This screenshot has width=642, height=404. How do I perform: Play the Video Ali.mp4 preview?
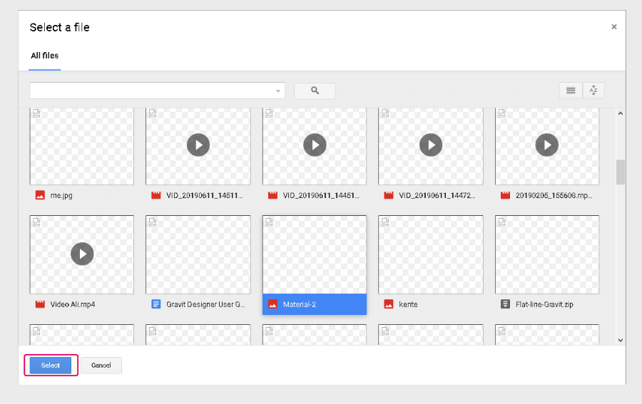[82, 254]
